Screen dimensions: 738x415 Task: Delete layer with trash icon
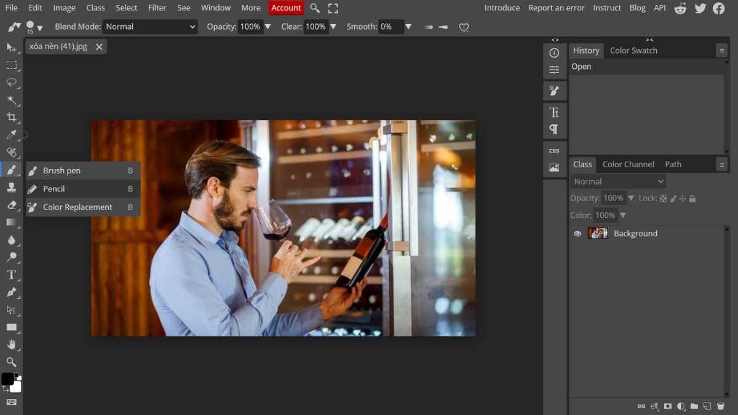[x=721, y=406]
